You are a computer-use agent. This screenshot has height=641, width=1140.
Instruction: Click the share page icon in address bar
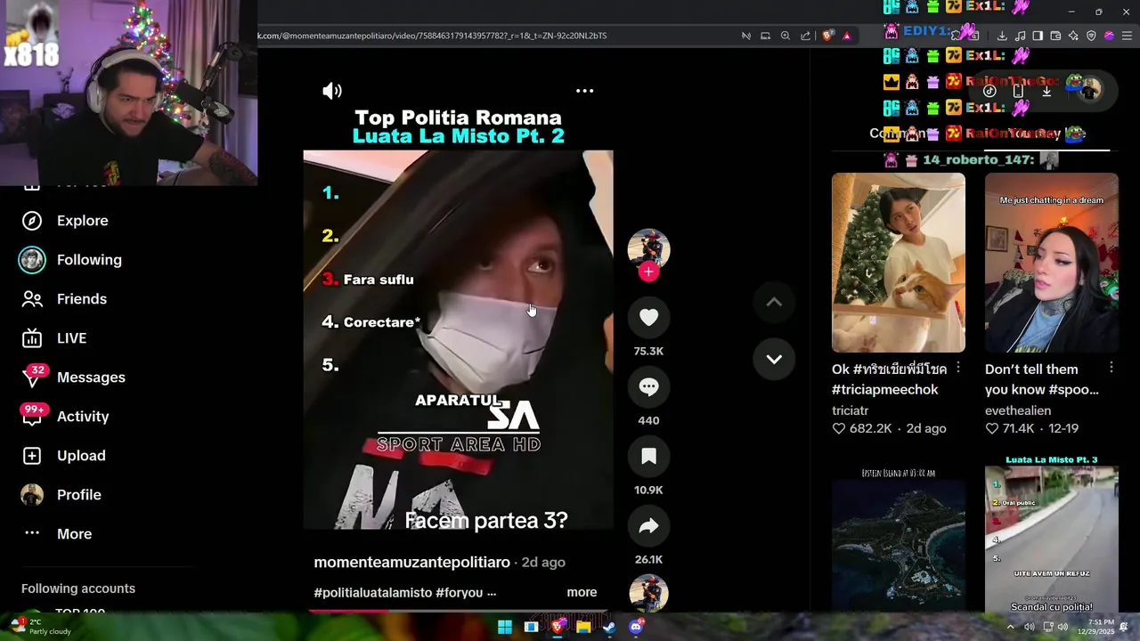coord(805,36)
